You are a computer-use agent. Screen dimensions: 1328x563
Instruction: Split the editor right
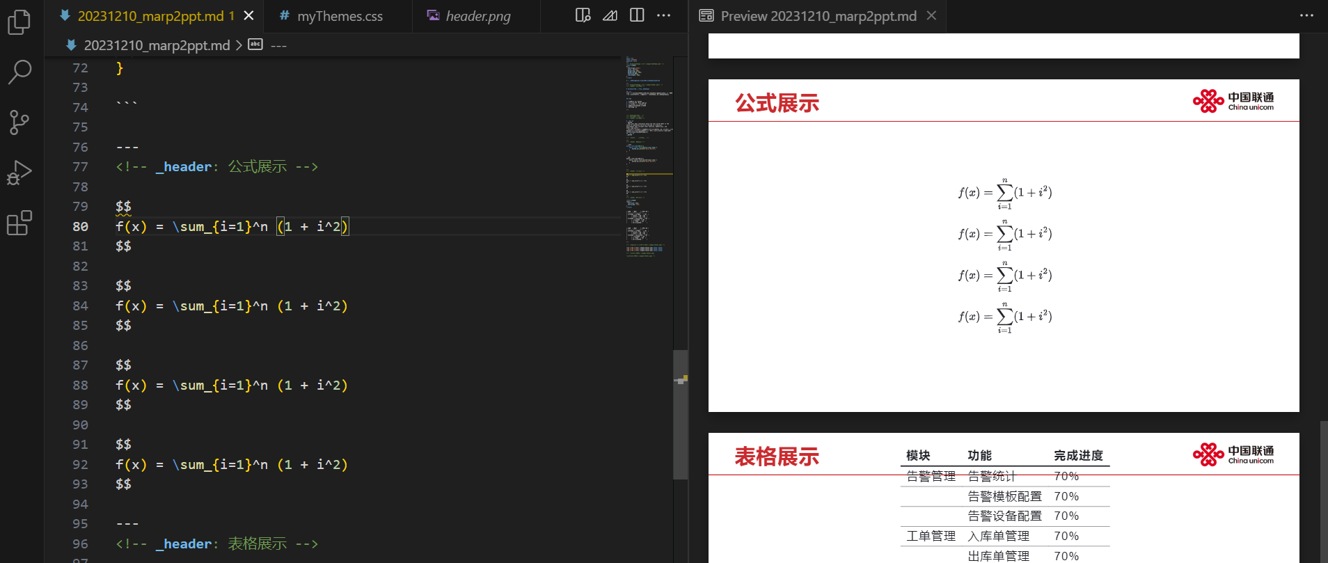pos(637,15)
